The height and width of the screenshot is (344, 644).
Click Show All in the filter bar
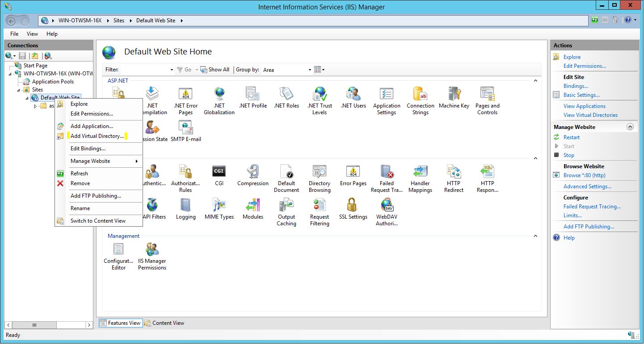pyautogui.click(x=215, y=70)
